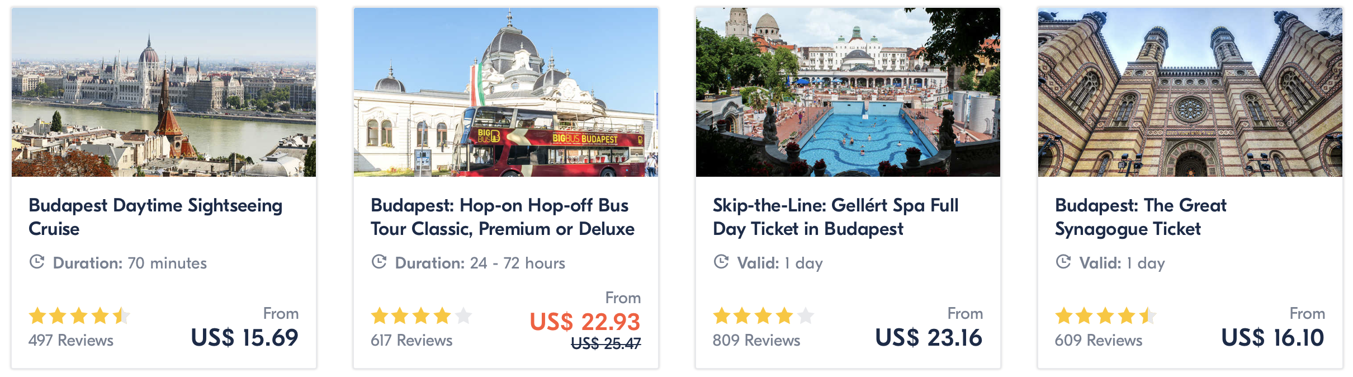Screen dimensions: 1353x377
Task: Open The Great Synagogue Ticket title
Action: tap(1141, 217)
